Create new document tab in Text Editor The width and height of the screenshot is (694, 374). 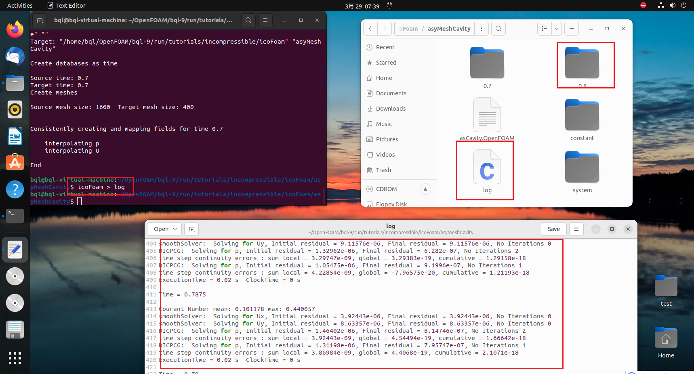click(191, 229)
